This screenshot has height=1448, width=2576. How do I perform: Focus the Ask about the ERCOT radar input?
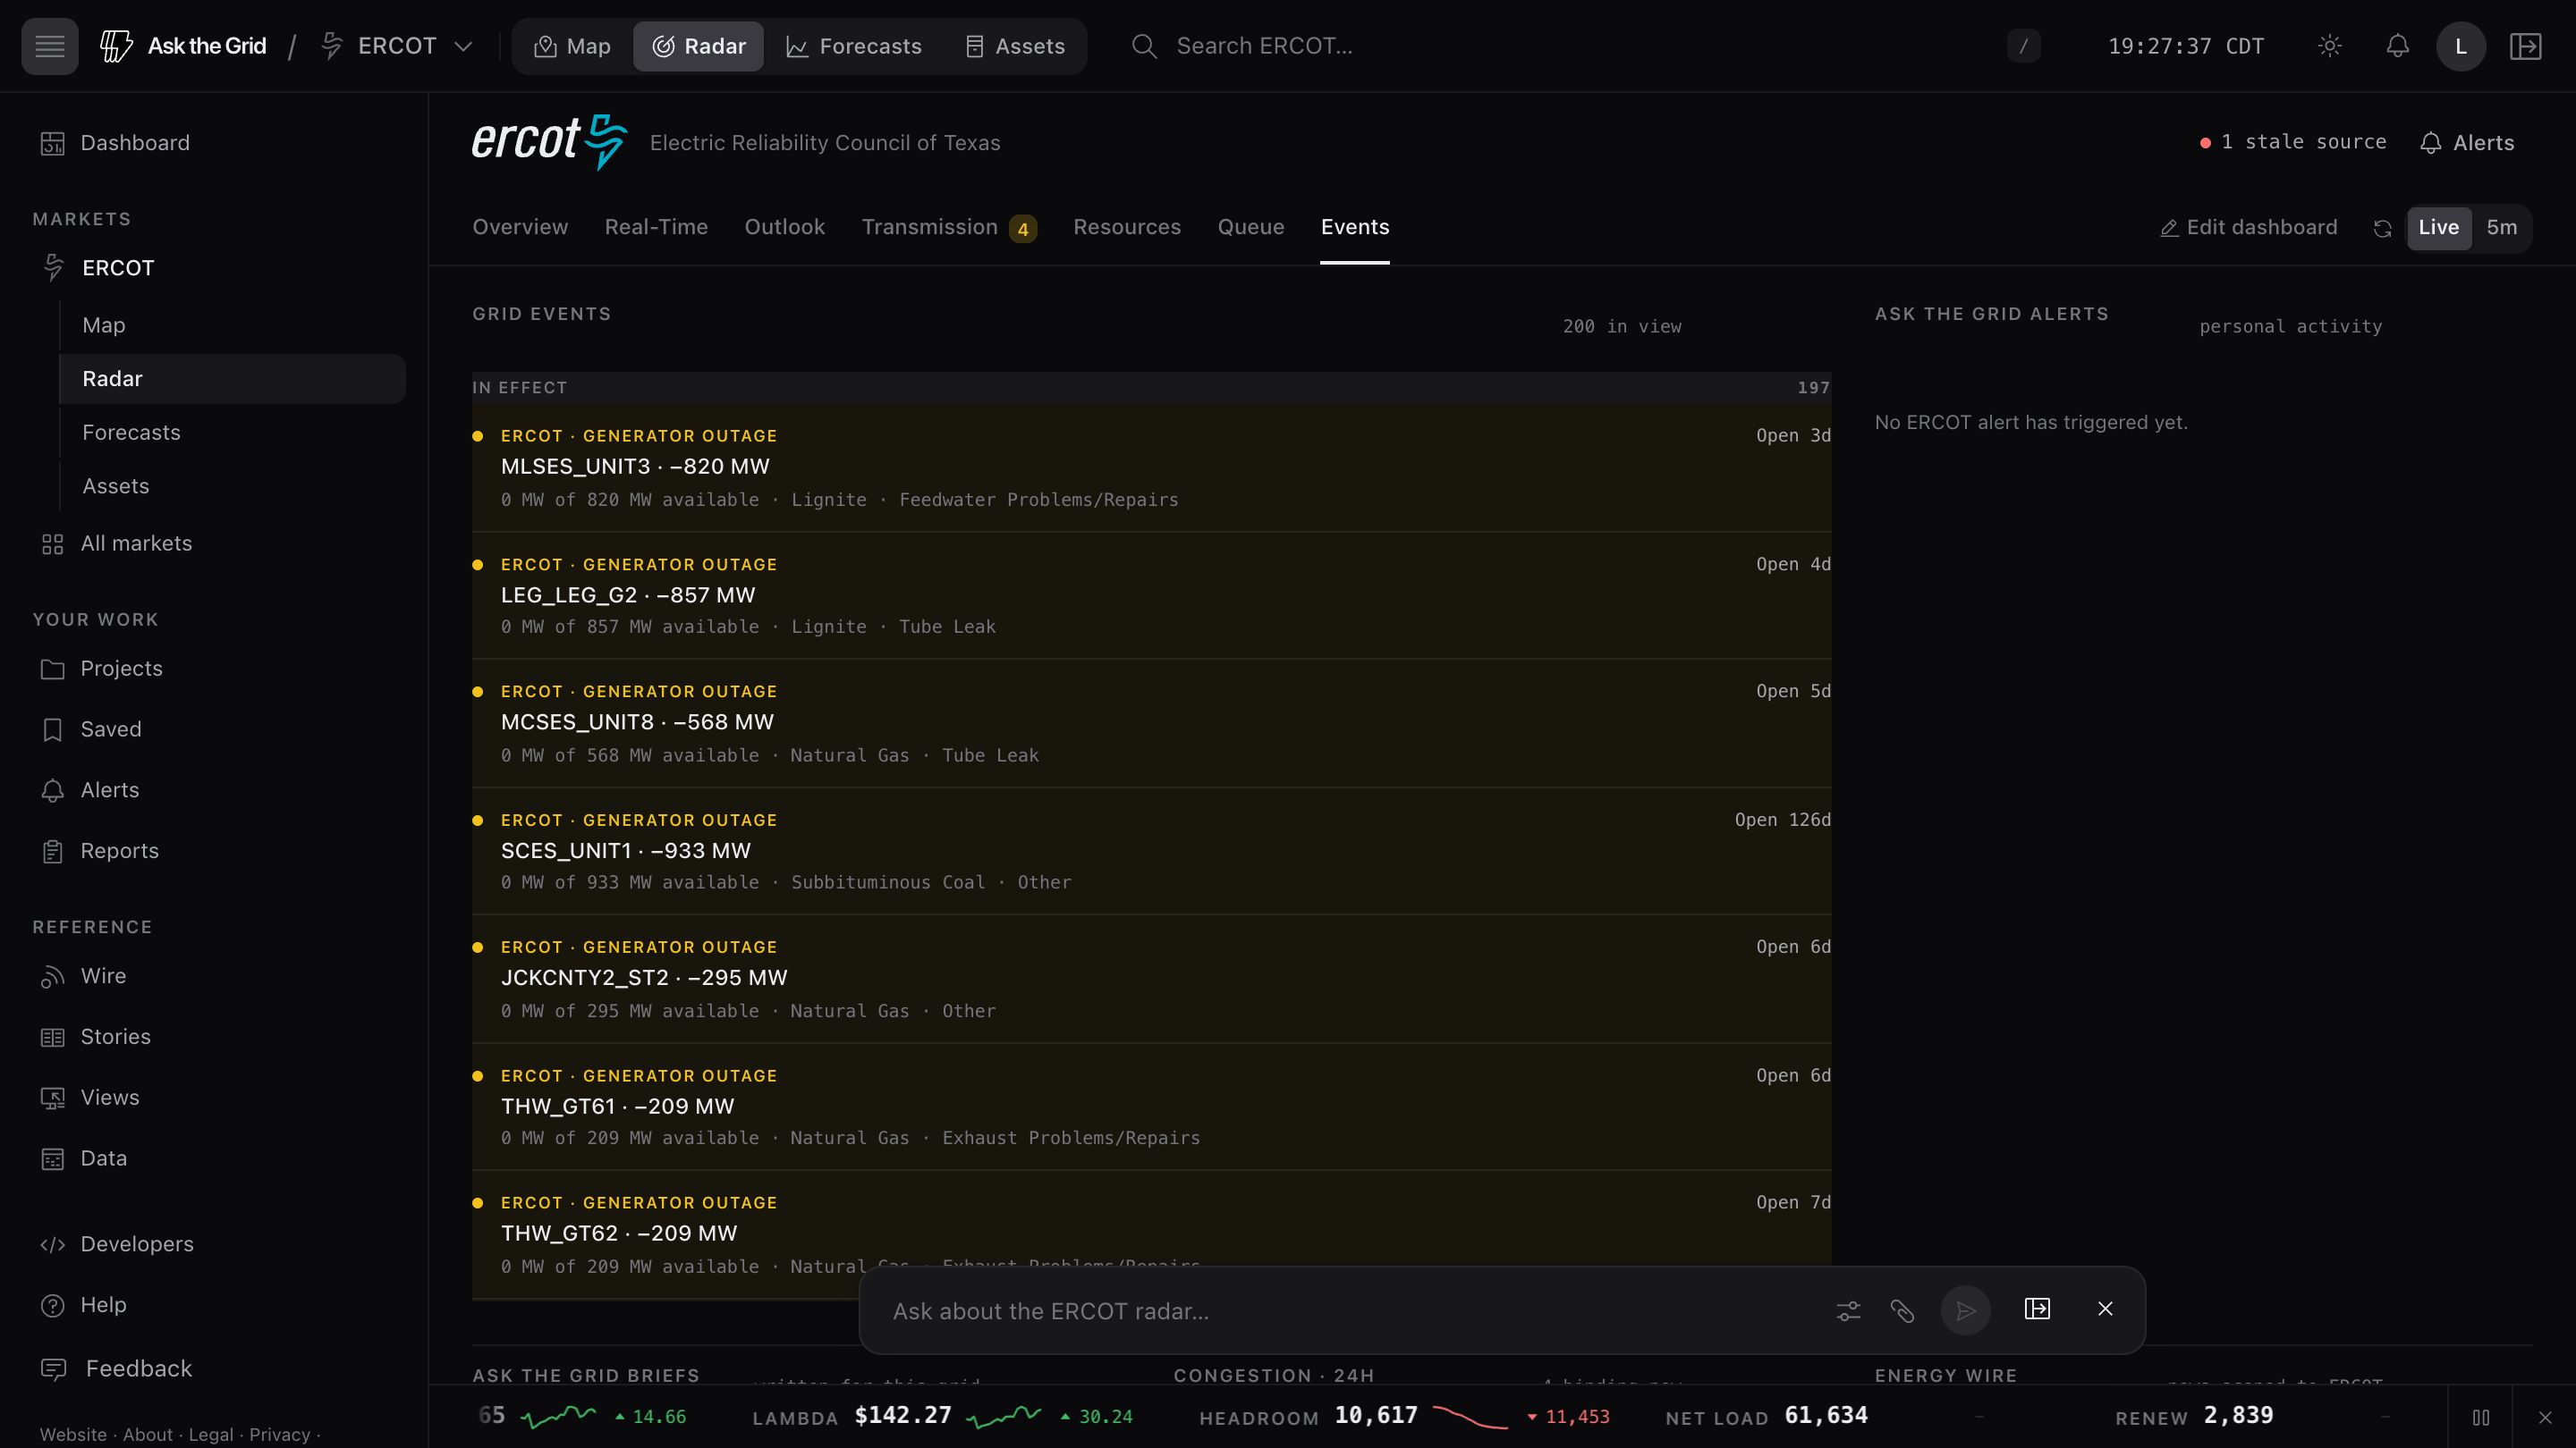pyautogui.click(x=1350, y=1311)
